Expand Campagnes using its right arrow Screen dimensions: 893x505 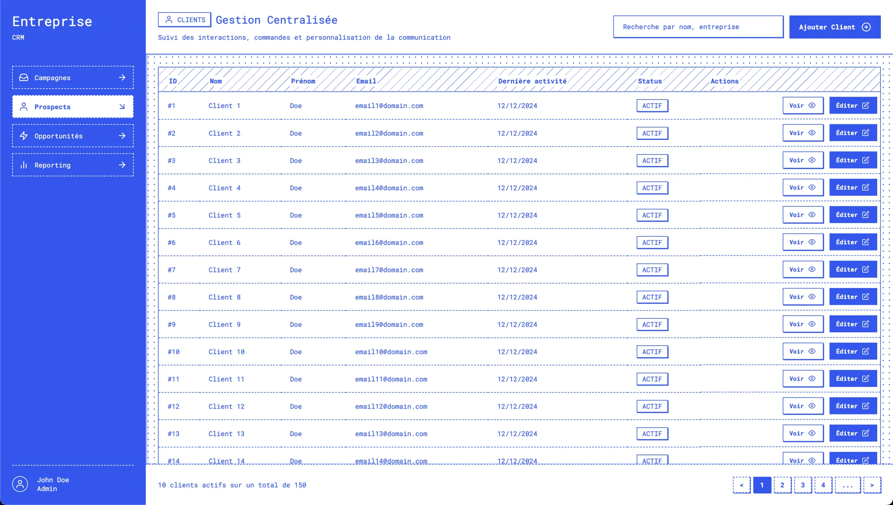point(122,77)
